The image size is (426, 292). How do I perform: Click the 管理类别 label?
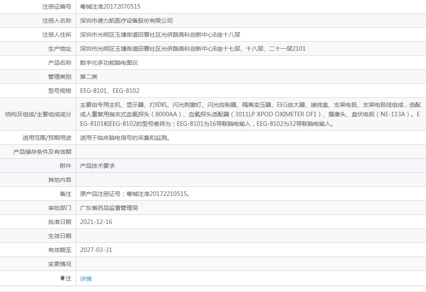tap(60, 77)
